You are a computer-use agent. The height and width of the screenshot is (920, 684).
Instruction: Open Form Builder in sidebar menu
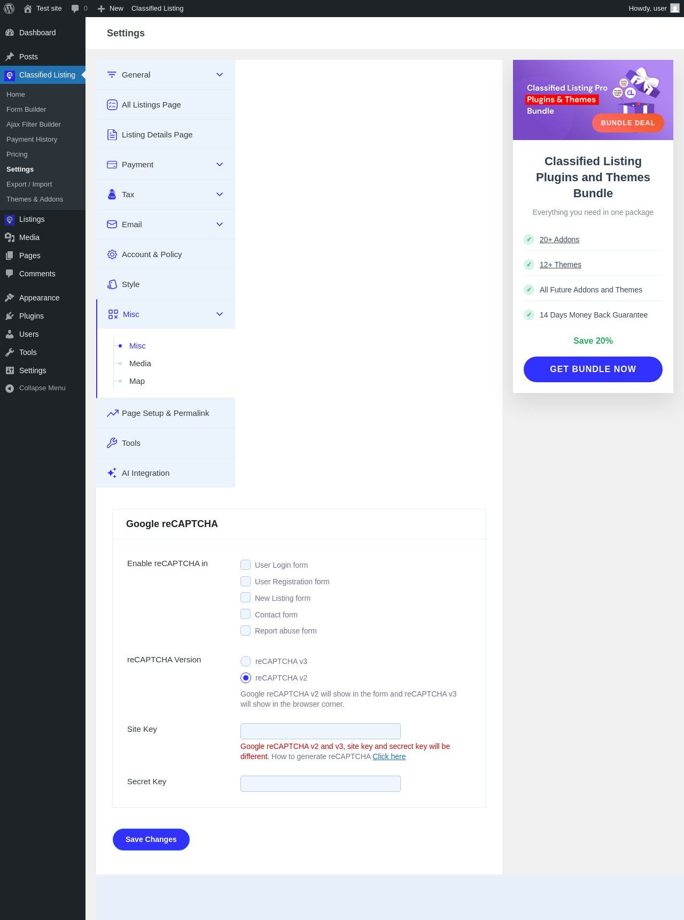tap(26, 110)
